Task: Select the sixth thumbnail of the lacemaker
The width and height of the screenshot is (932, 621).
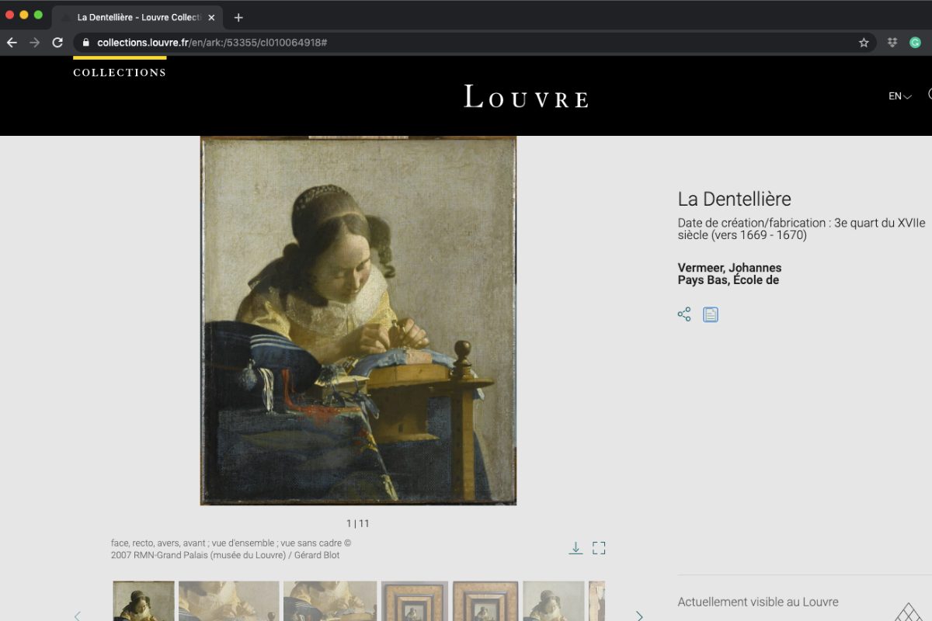Action: point(554,601)
